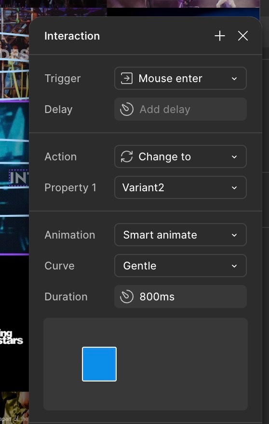Click the Delay label

click(58, 110)
